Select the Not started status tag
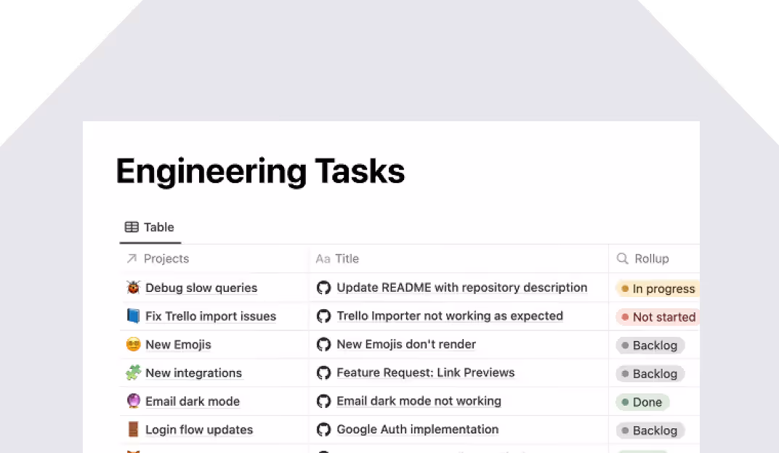 point(658,317)
